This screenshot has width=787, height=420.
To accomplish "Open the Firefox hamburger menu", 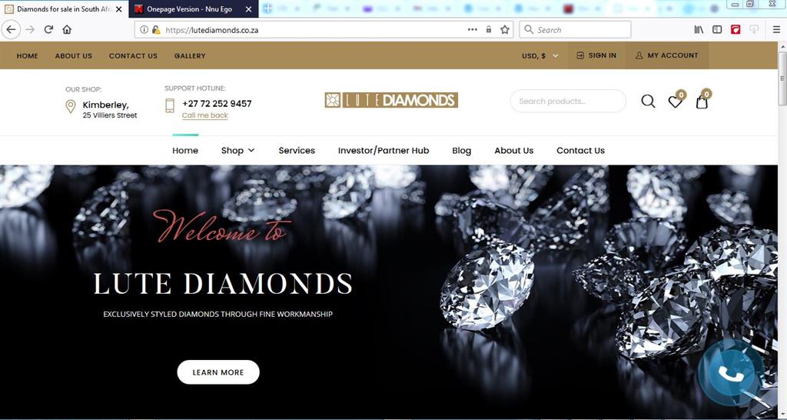I will coord(776,30).
